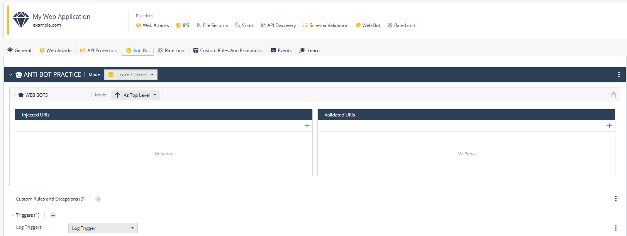Collapse the Anti Bot Practice section
Screen dimensions: 627x236
click(10, 74)
